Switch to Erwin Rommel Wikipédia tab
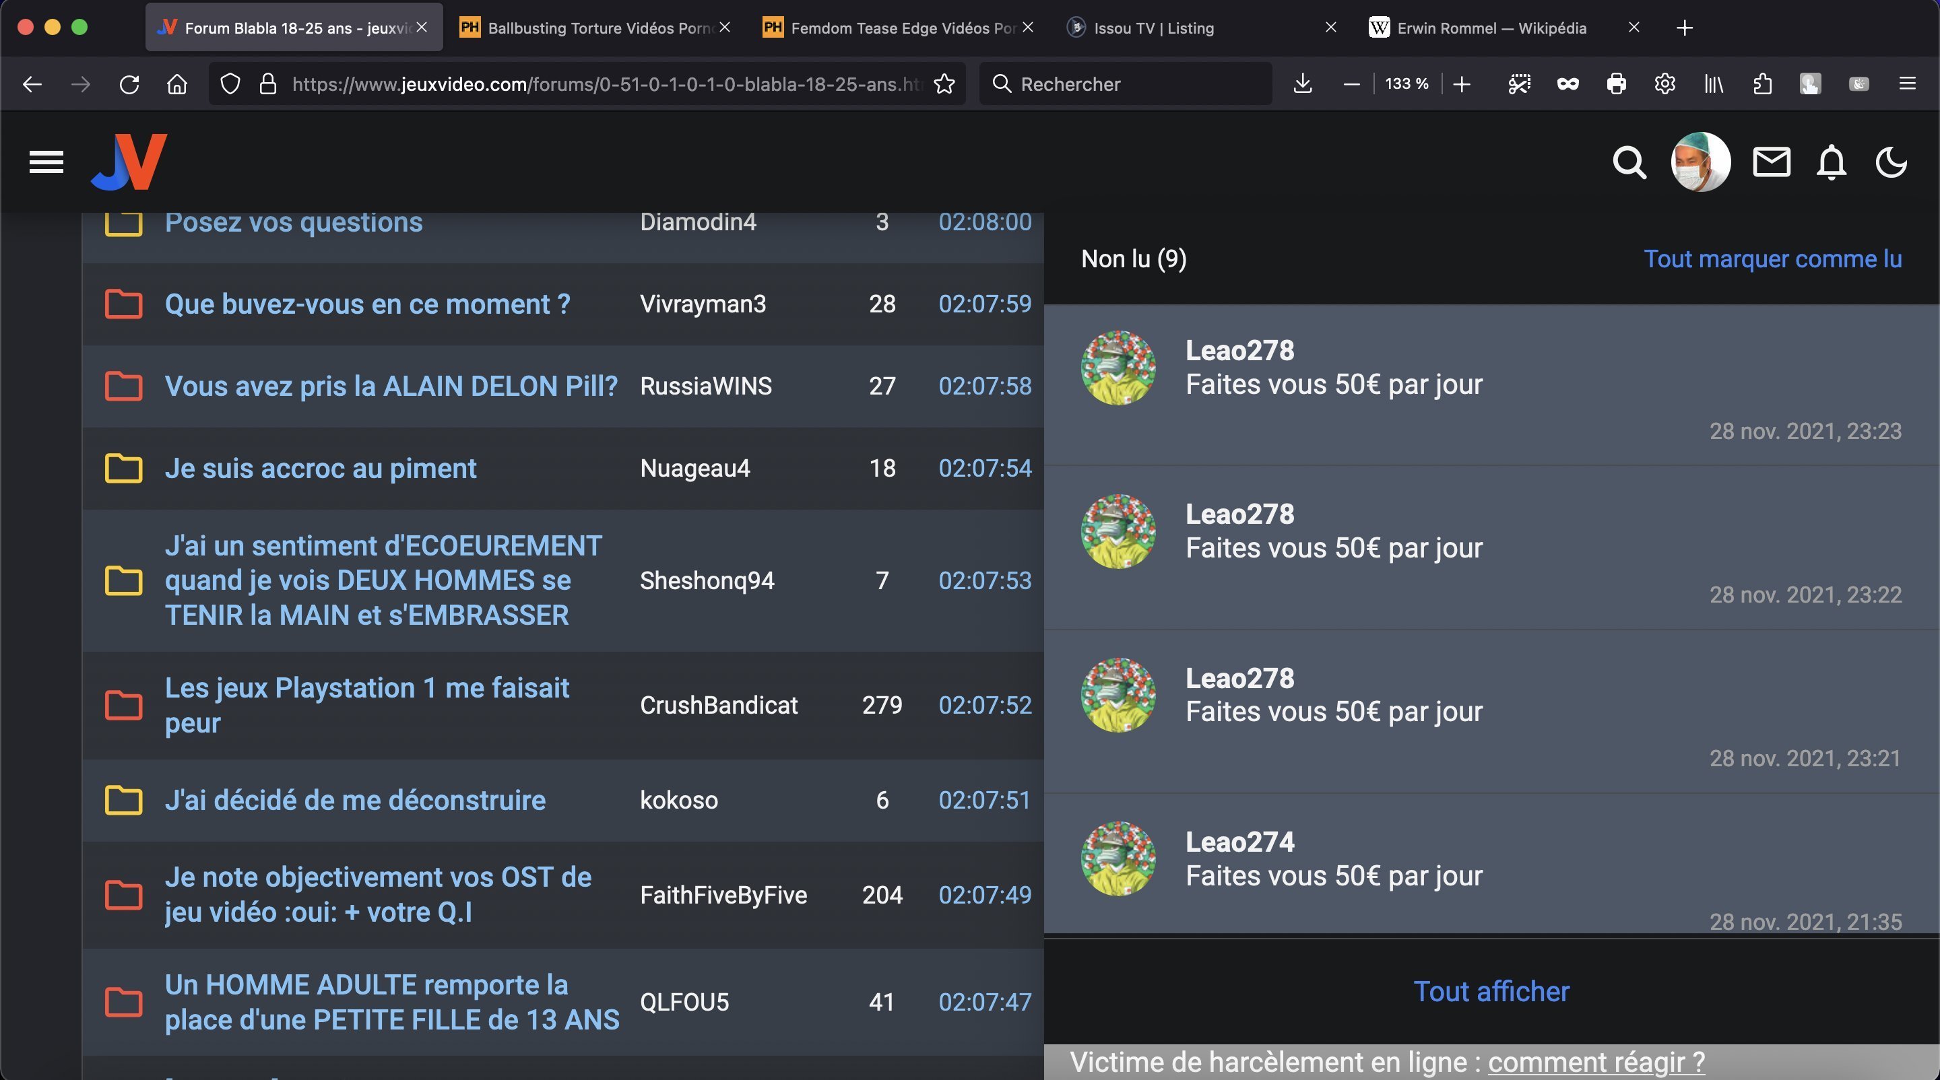Screen dimensions: 1940x1080 (x=1491, y=28)
